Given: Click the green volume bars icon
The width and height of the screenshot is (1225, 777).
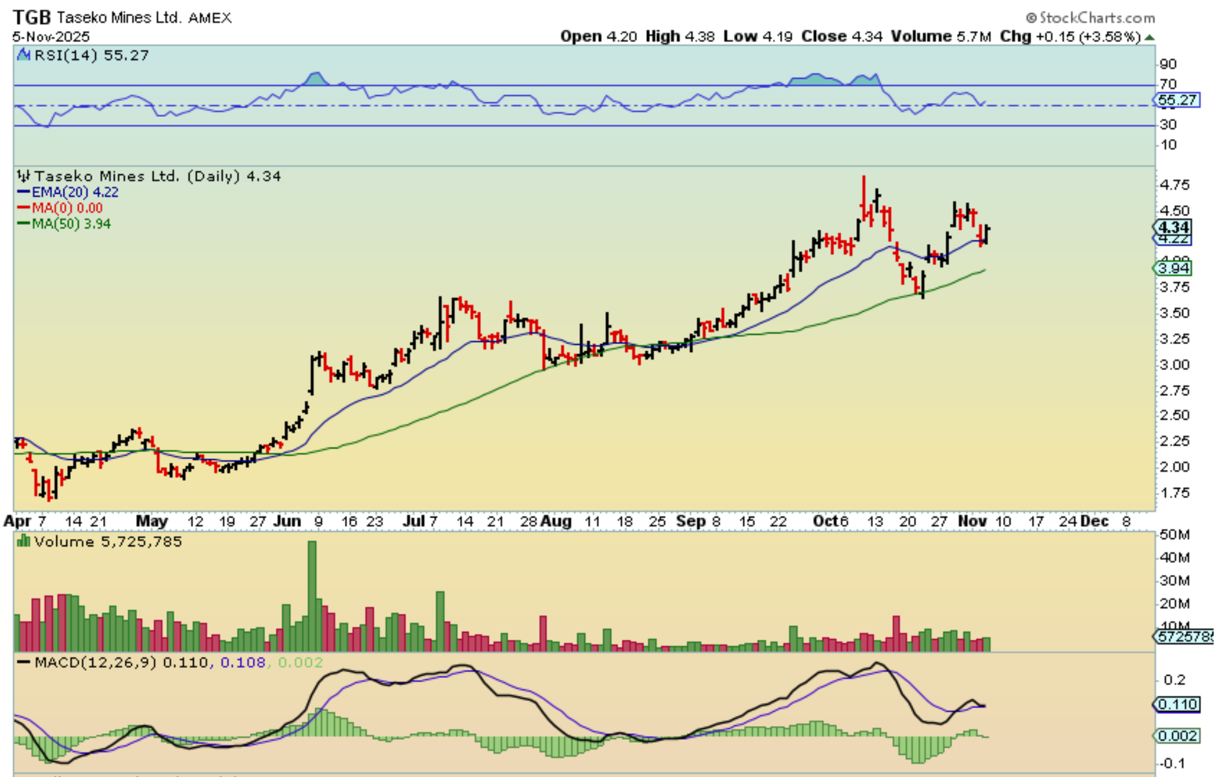Looking at the screenshot, I should [x=23, y=542].
